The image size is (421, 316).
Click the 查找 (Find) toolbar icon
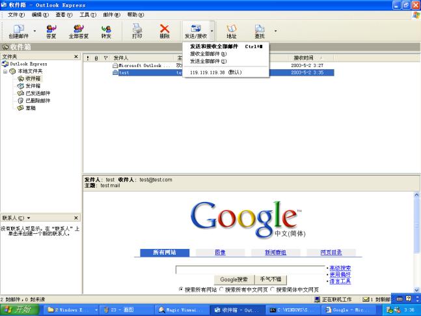point(260,31)
